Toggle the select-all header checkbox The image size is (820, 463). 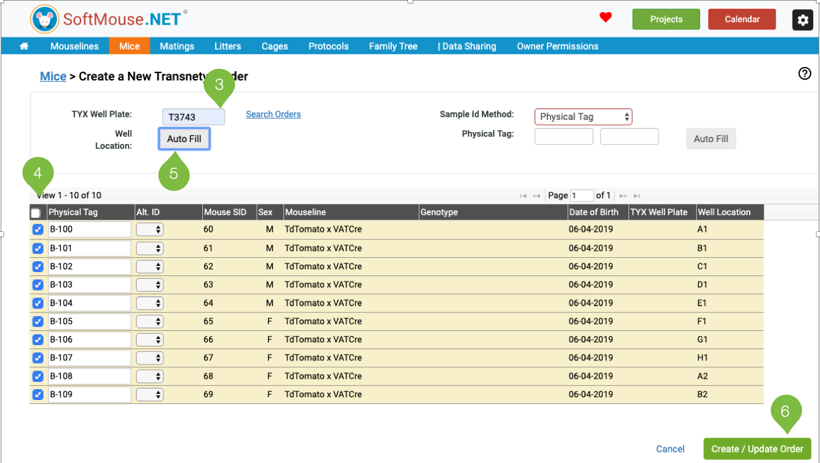point(36,213)
